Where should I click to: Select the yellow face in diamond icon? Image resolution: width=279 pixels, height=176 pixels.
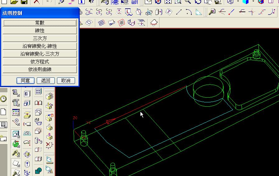pos(27,154)
